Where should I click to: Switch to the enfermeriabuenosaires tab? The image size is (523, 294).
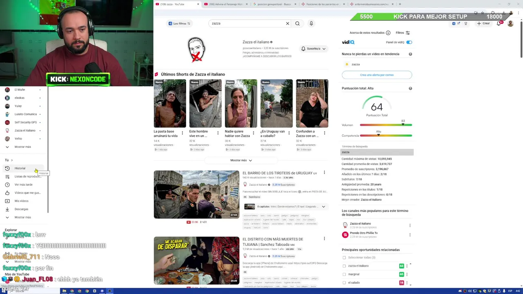[x=371, y=4]
